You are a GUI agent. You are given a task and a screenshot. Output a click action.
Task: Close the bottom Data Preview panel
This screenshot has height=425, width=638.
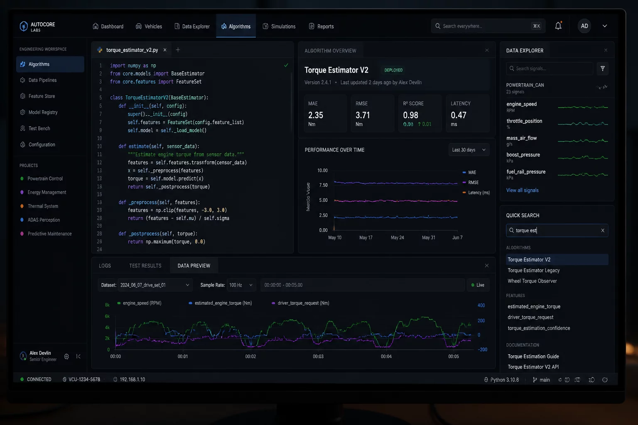[487, 266]
